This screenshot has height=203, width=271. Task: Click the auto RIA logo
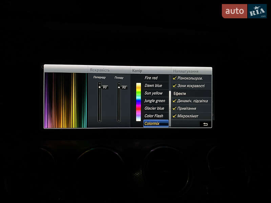[x=244, y=11]
